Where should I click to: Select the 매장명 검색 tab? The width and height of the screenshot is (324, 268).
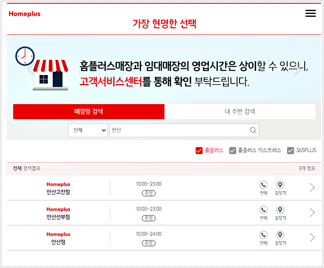click(89, 111)
